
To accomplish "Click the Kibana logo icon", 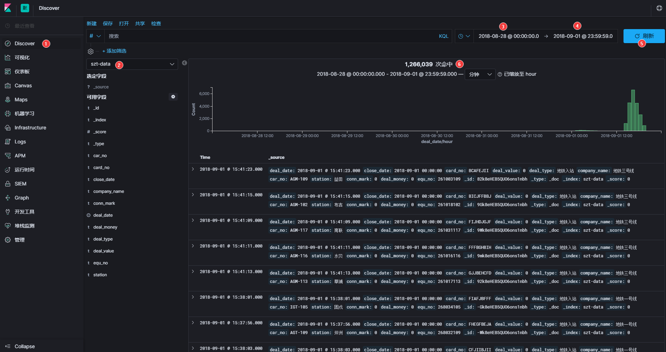I will coord(8,8).
